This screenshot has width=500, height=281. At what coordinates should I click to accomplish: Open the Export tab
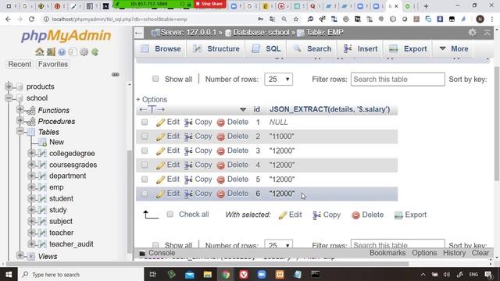(x=408, y=48)
